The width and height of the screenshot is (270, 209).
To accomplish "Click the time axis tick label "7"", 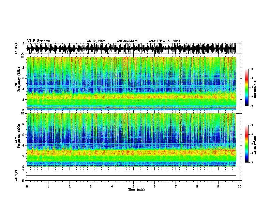I will (x=176, y=186).
